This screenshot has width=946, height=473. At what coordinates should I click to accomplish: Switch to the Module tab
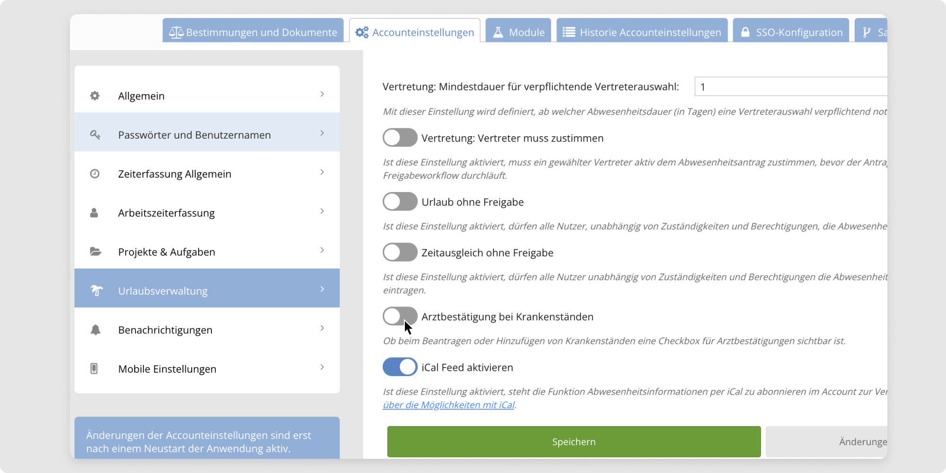point(518,32)
